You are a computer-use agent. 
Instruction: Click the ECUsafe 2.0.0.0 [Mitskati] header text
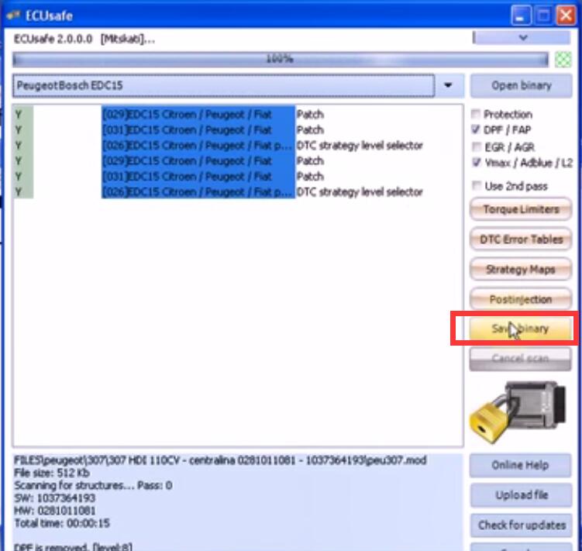pyautogui.click(x=84, y=39)
